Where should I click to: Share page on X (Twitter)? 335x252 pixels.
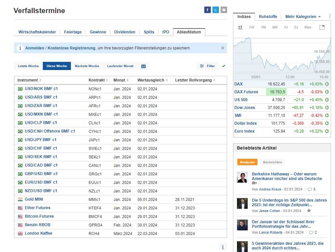tap(216, 10)
